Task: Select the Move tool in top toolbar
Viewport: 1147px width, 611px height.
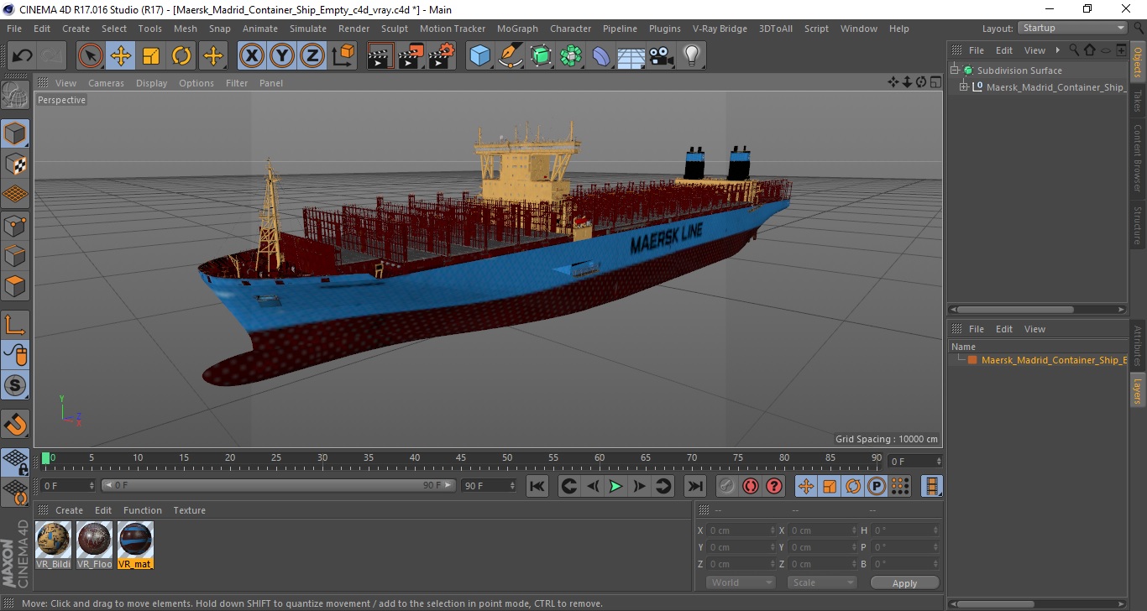Action: tap(121, 56)
